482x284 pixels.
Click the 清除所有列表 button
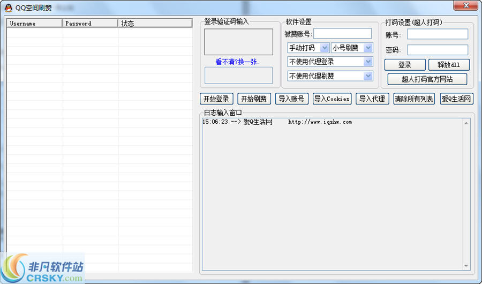(414, 99)
